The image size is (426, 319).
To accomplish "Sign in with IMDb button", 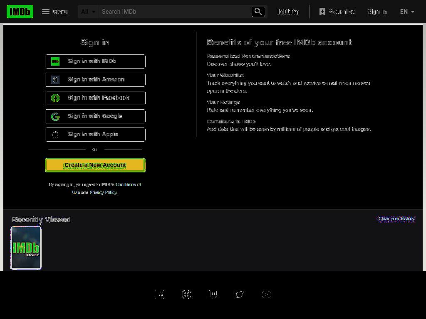I will pyautogui.click(x=95, y=61).
